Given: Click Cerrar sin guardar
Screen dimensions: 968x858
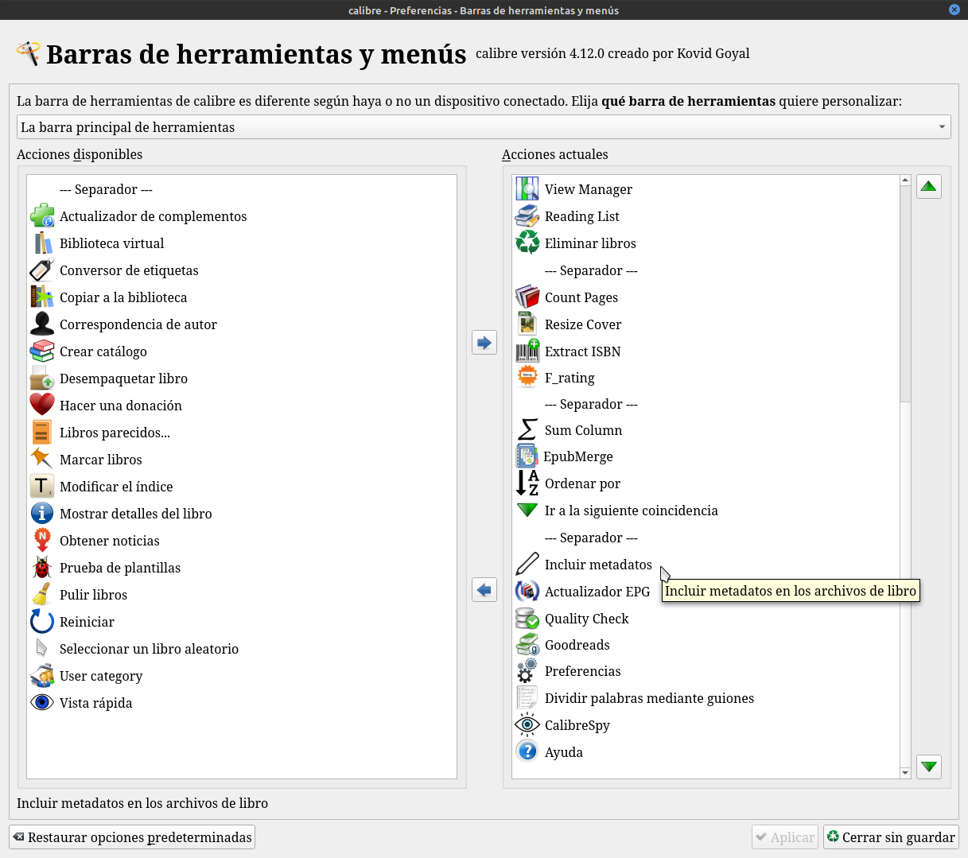Looking at the screenshot, I should click(891, 837).
